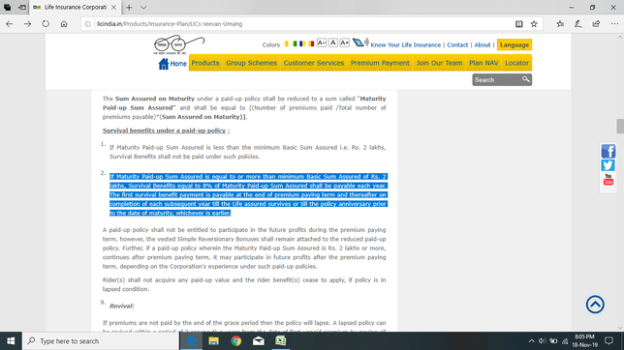The image size is (624, 350).
Task: Add page to favorites star
Action: 534,24
